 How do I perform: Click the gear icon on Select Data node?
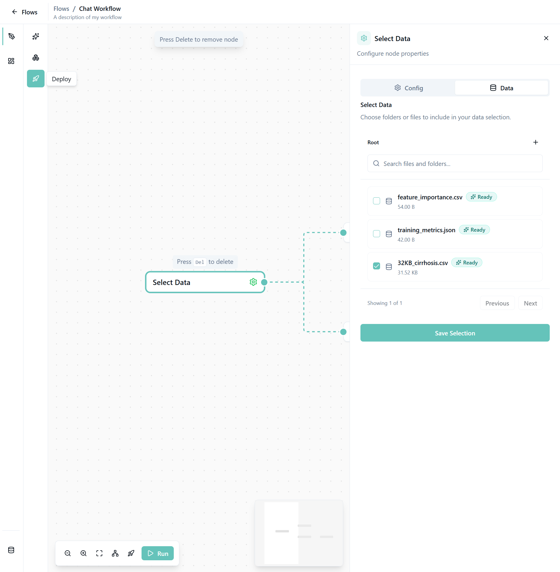(x=253, y=282)
